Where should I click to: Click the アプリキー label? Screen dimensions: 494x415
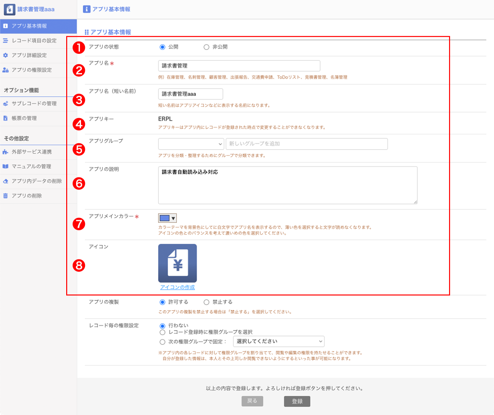click(101, 119)
